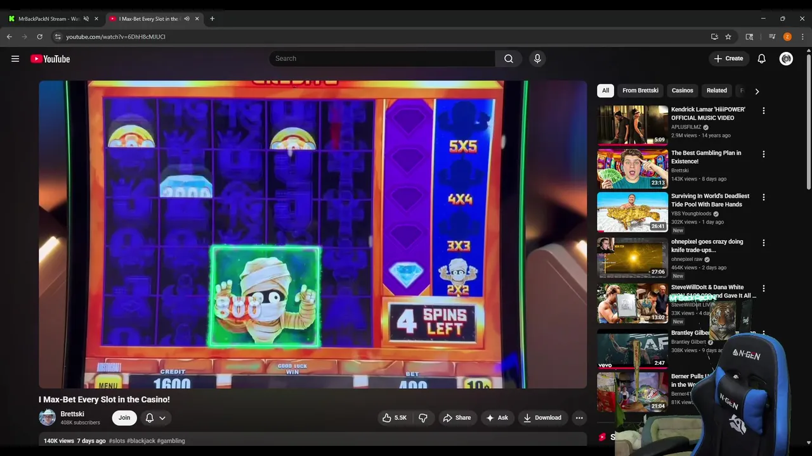
Task: Open options for Surviving Tide Pool video
Action: pos(764,197)
